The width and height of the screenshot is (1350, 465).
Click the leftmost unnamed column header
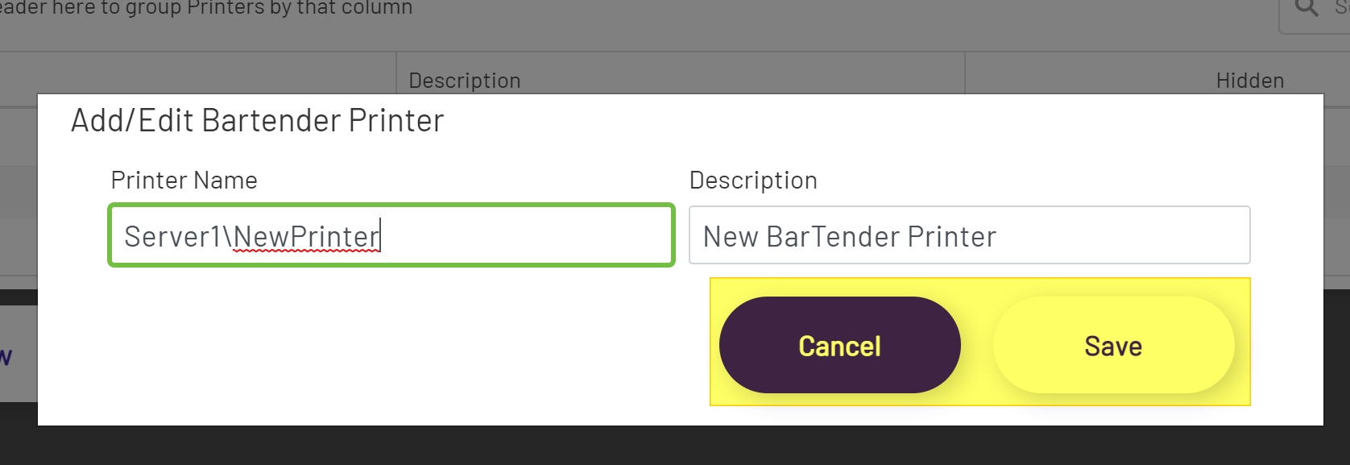[197, 80]
